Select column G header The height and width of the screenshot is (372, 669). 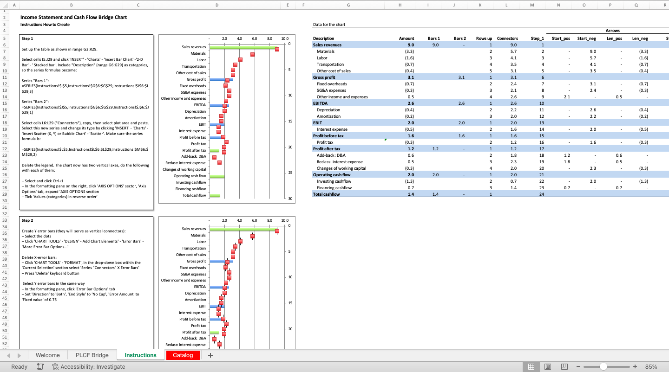[x=348, y=5]
